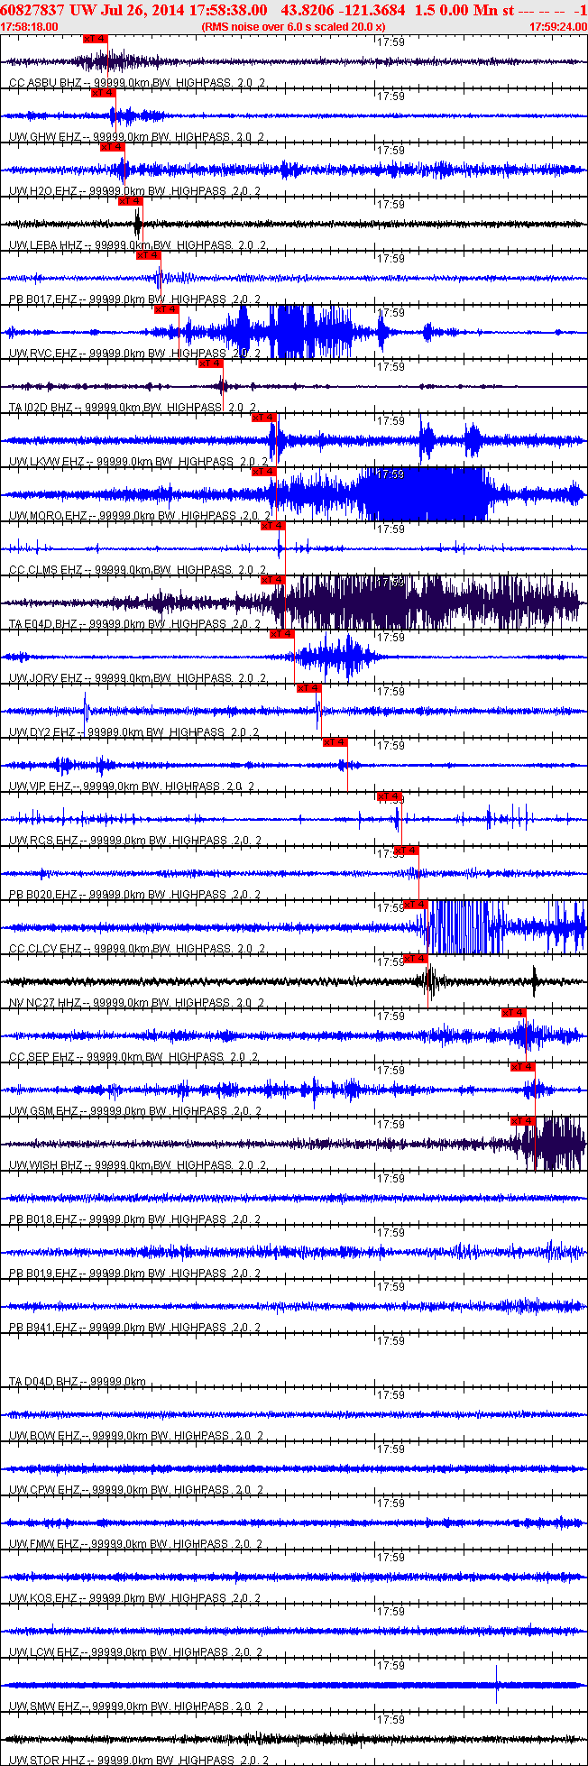The height and width of the screenshot is (1766, 588).
Task: Select the pick flag on UW.GSM trace
Action: [x=523, y=1067]
